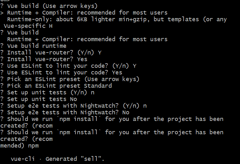The width and height of the screenshot is (240, 164).
Task: Click the ESLint '(Y/n) Y' prompt line
Action: point(68,66)
